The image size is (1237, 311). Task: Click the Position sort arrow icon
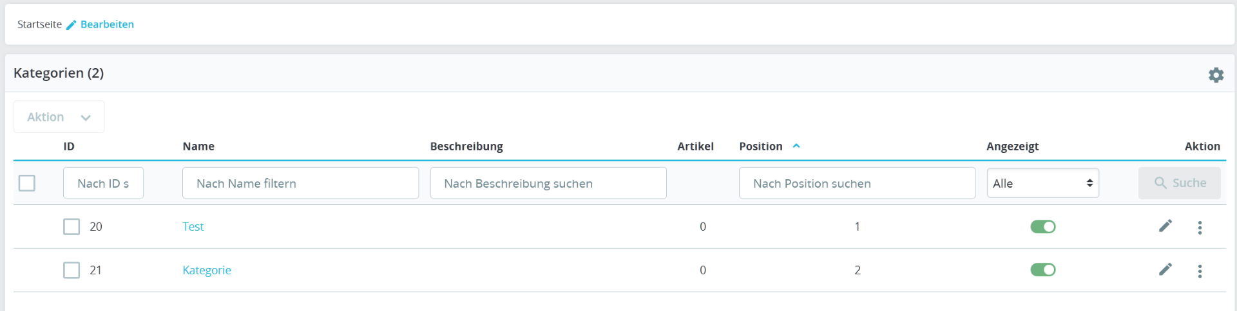[796, 146]
